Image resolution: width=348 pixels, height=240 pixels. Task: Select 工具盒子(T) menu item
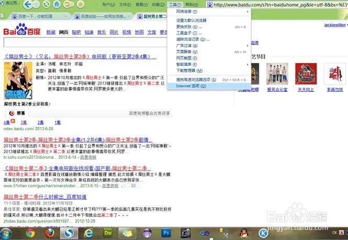tap(209, 33)
